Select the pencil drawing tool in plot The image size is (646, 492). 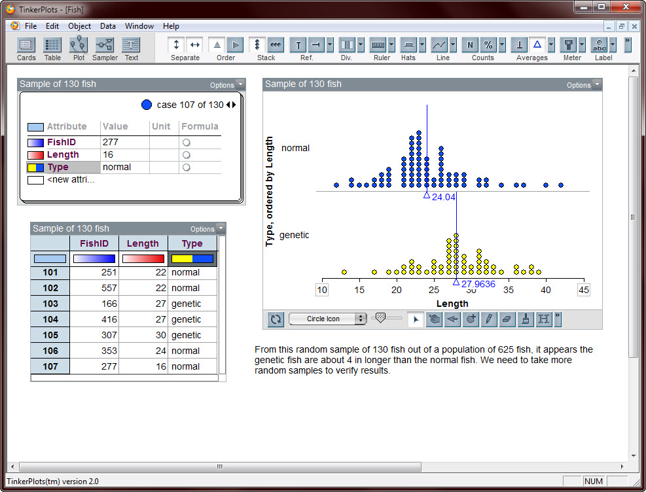click(x=489, y=319)
